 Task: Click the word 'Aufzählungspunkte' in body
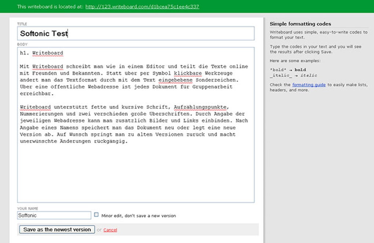(x=200, y=107)
